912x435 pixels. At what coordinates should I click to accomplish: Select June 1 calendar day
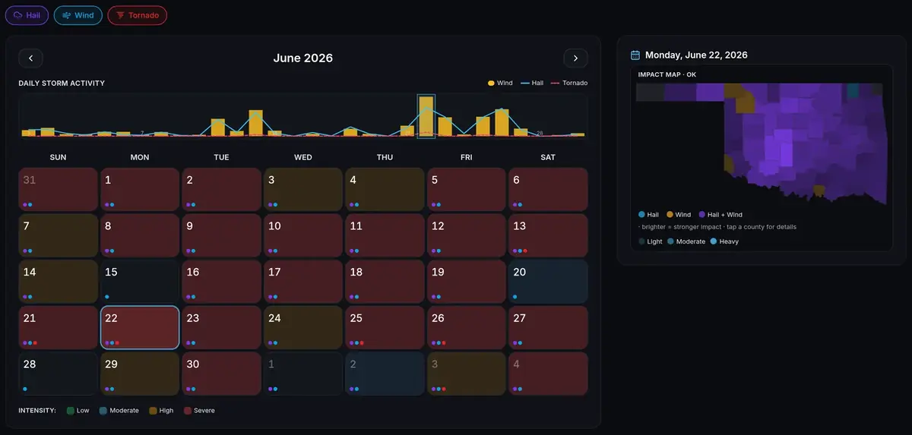(140, 189)
